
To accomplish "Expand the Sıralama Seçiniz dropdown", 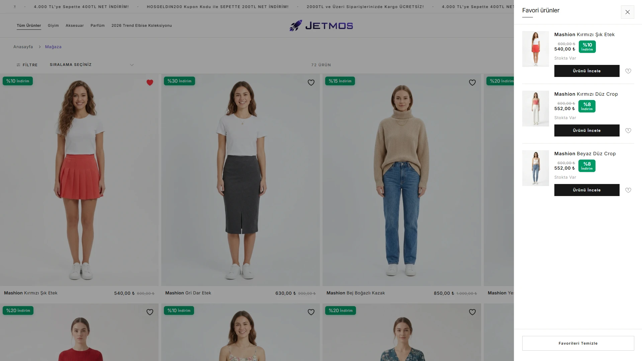I will [x=92, y=65].
